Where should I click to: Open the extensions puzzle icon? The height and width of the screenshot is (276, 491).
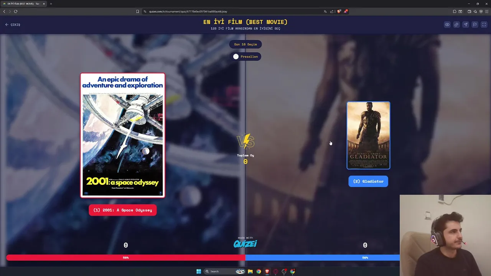click(x=455, y=11)
